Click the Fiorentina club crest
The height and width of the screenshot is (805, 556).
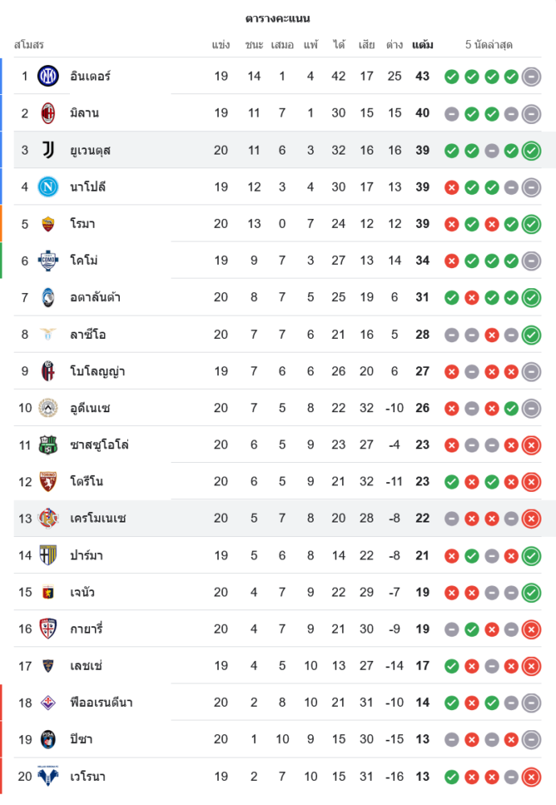coord(48,703)
